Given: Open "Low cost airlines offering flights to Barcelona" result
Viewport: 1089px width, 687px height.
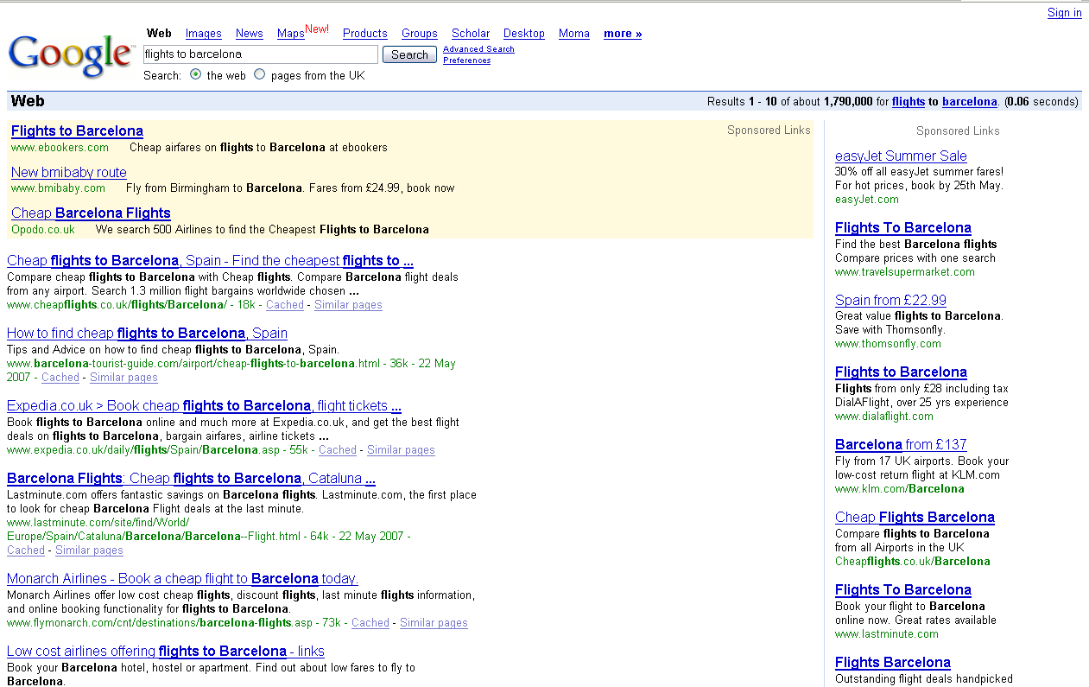Looking at the screenshot, I should tap(166, 652).
